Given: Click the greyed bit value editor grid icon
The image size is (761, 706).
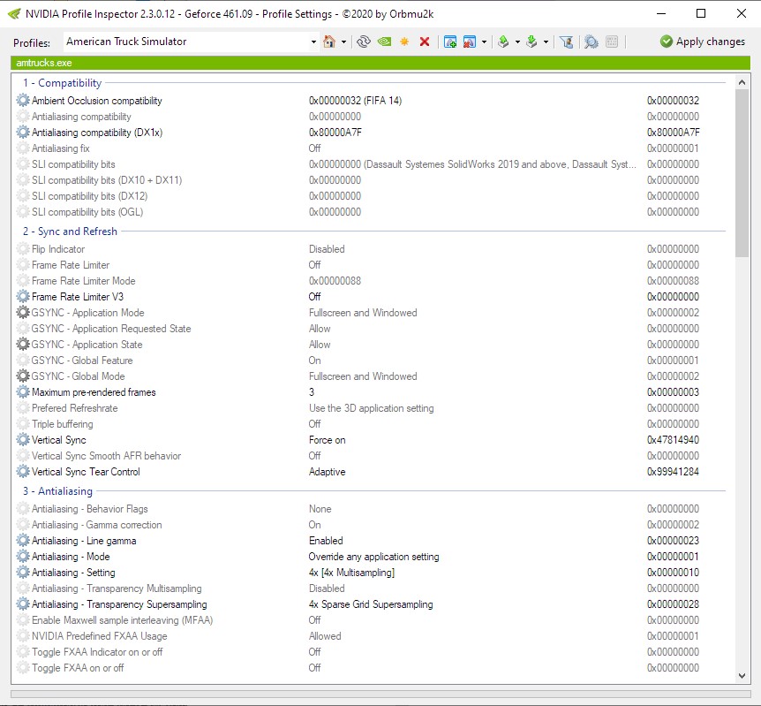Looking at the screenshot, I should pos(612,42).
